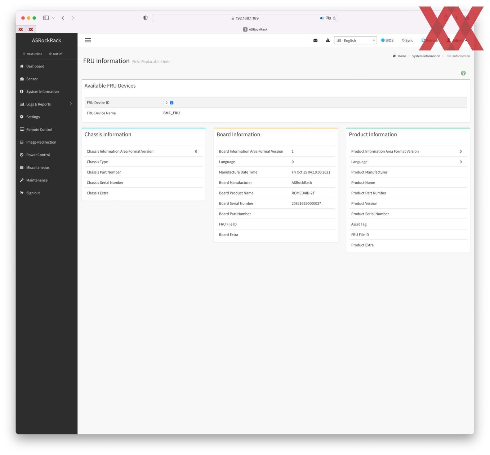The height and width of the screenshot is (455, 490).
Task: Click the System Information breadcrumb link
Action: [426, 56]
